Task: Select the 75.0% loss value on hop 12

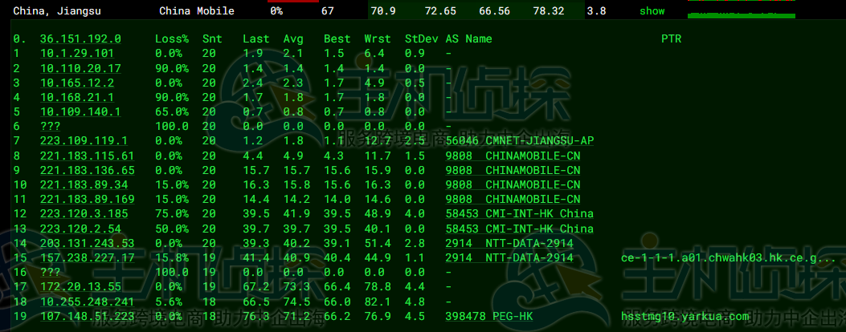Action: [172, 213]
